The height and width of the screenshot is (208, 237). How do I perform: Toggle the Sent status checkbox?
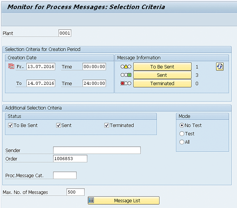tap(58, 125)
